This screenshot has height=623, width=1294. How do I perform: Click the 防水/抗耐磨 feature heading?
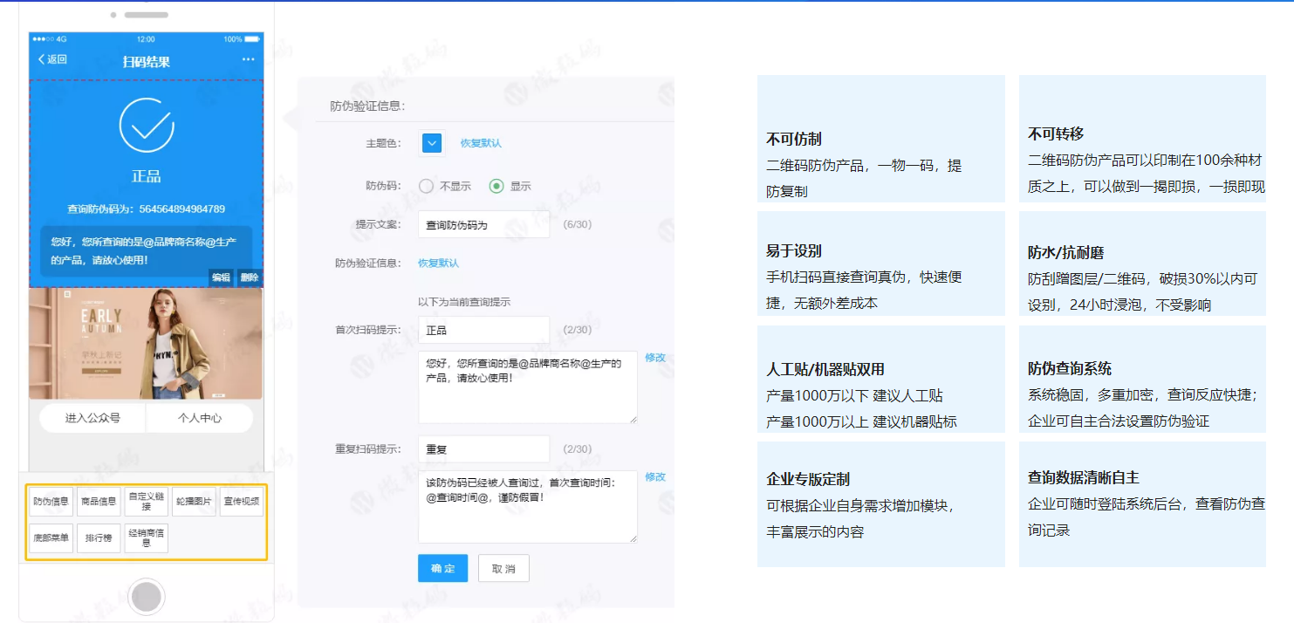[x=1066, y=252]
